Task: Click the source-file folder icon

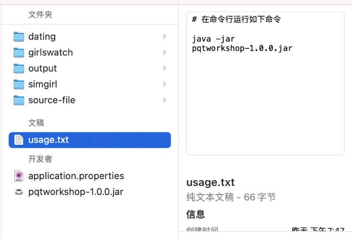Action: click(19, 100)
